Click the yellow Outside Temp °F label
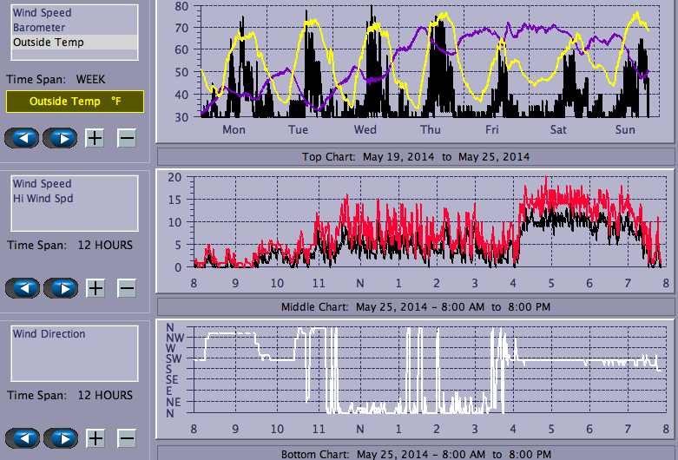The width and height of the screenshot is (678, 460). tap(75, 102)
